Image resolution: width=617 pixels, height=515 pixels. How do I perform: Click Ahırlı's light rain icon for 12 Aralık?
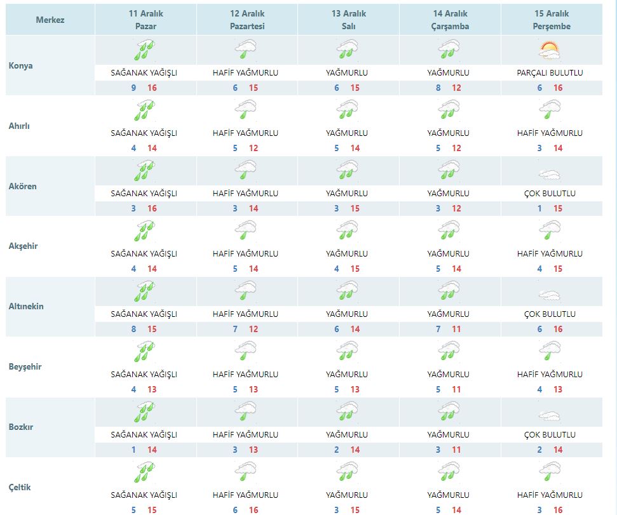tap(245, 110)
